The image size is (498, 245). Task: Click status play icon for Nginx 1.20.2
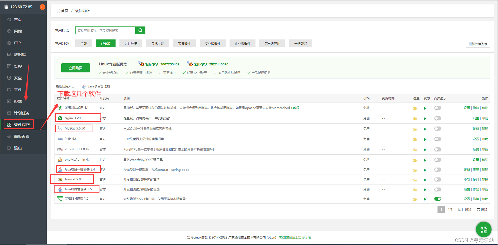click(x=425, y=119)
